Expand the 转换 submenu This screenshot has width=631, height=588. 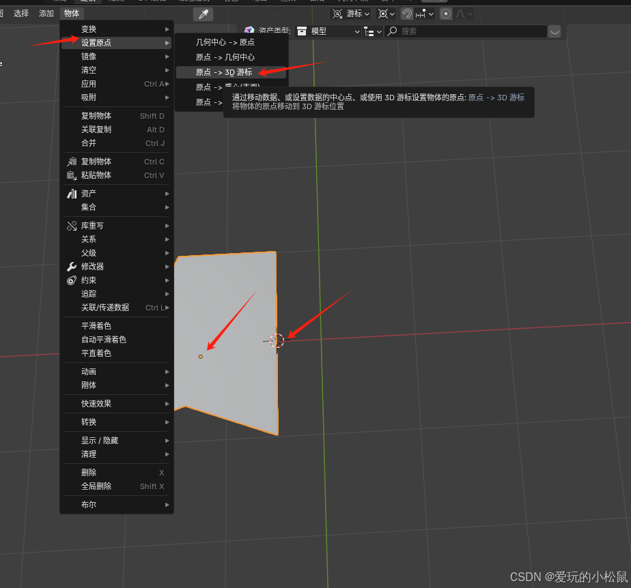point(117,422)
